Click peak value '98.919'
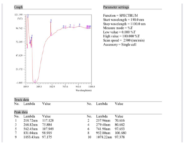 (47, 133)
